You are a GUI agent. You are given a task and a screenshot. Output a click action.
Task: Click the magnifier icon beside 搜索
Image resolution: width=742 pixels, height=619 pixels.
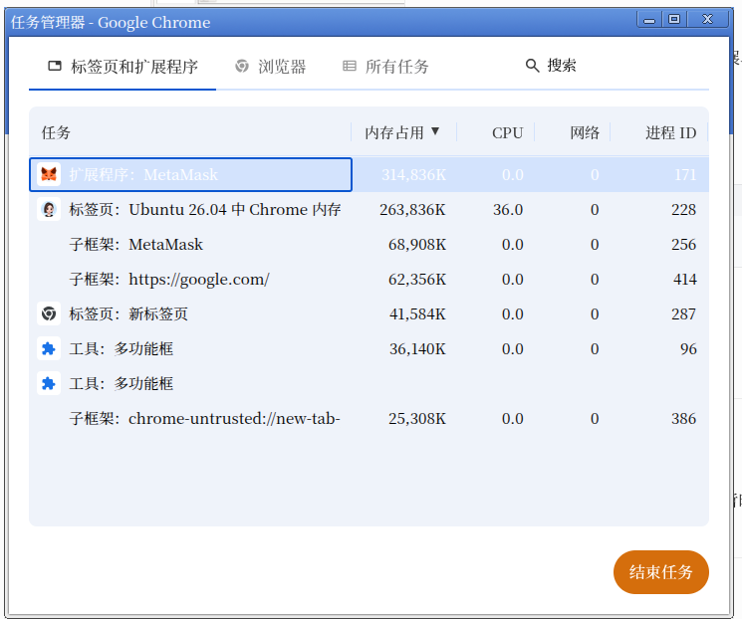click(533, 66)
